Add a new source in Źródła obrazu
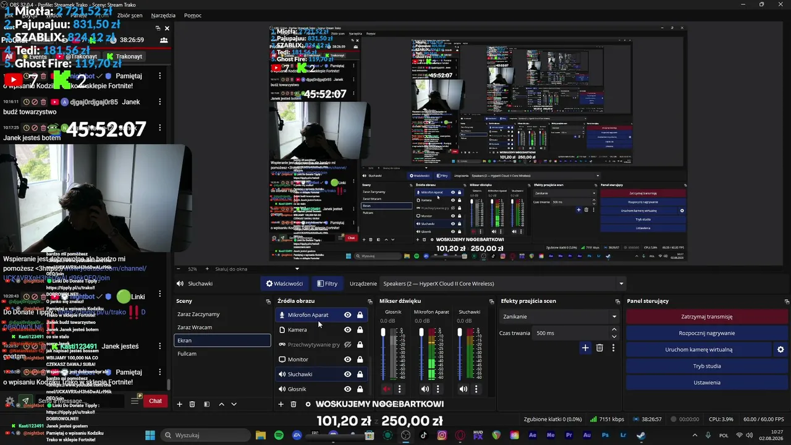This screenshot has height=445, width=791. tap(281, 404)
